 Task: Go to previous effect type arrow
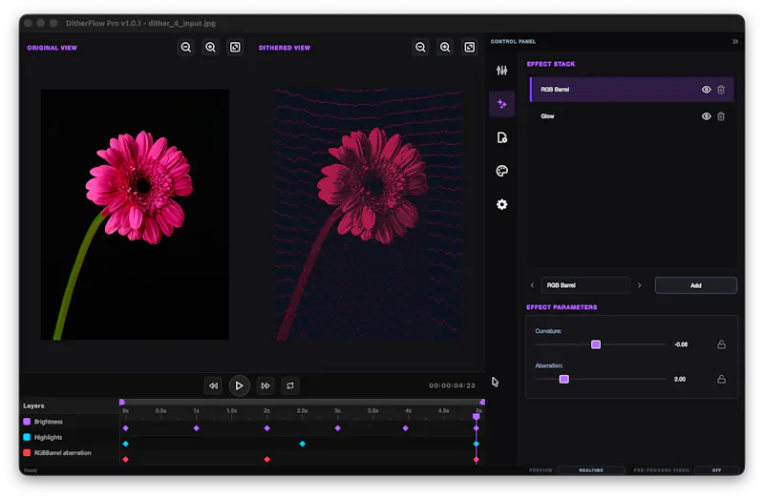[532, 286]
